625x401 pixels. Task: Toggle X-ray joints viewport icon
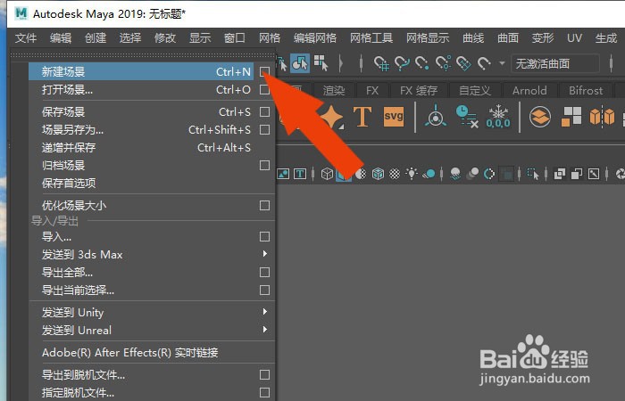click(594, 174)
